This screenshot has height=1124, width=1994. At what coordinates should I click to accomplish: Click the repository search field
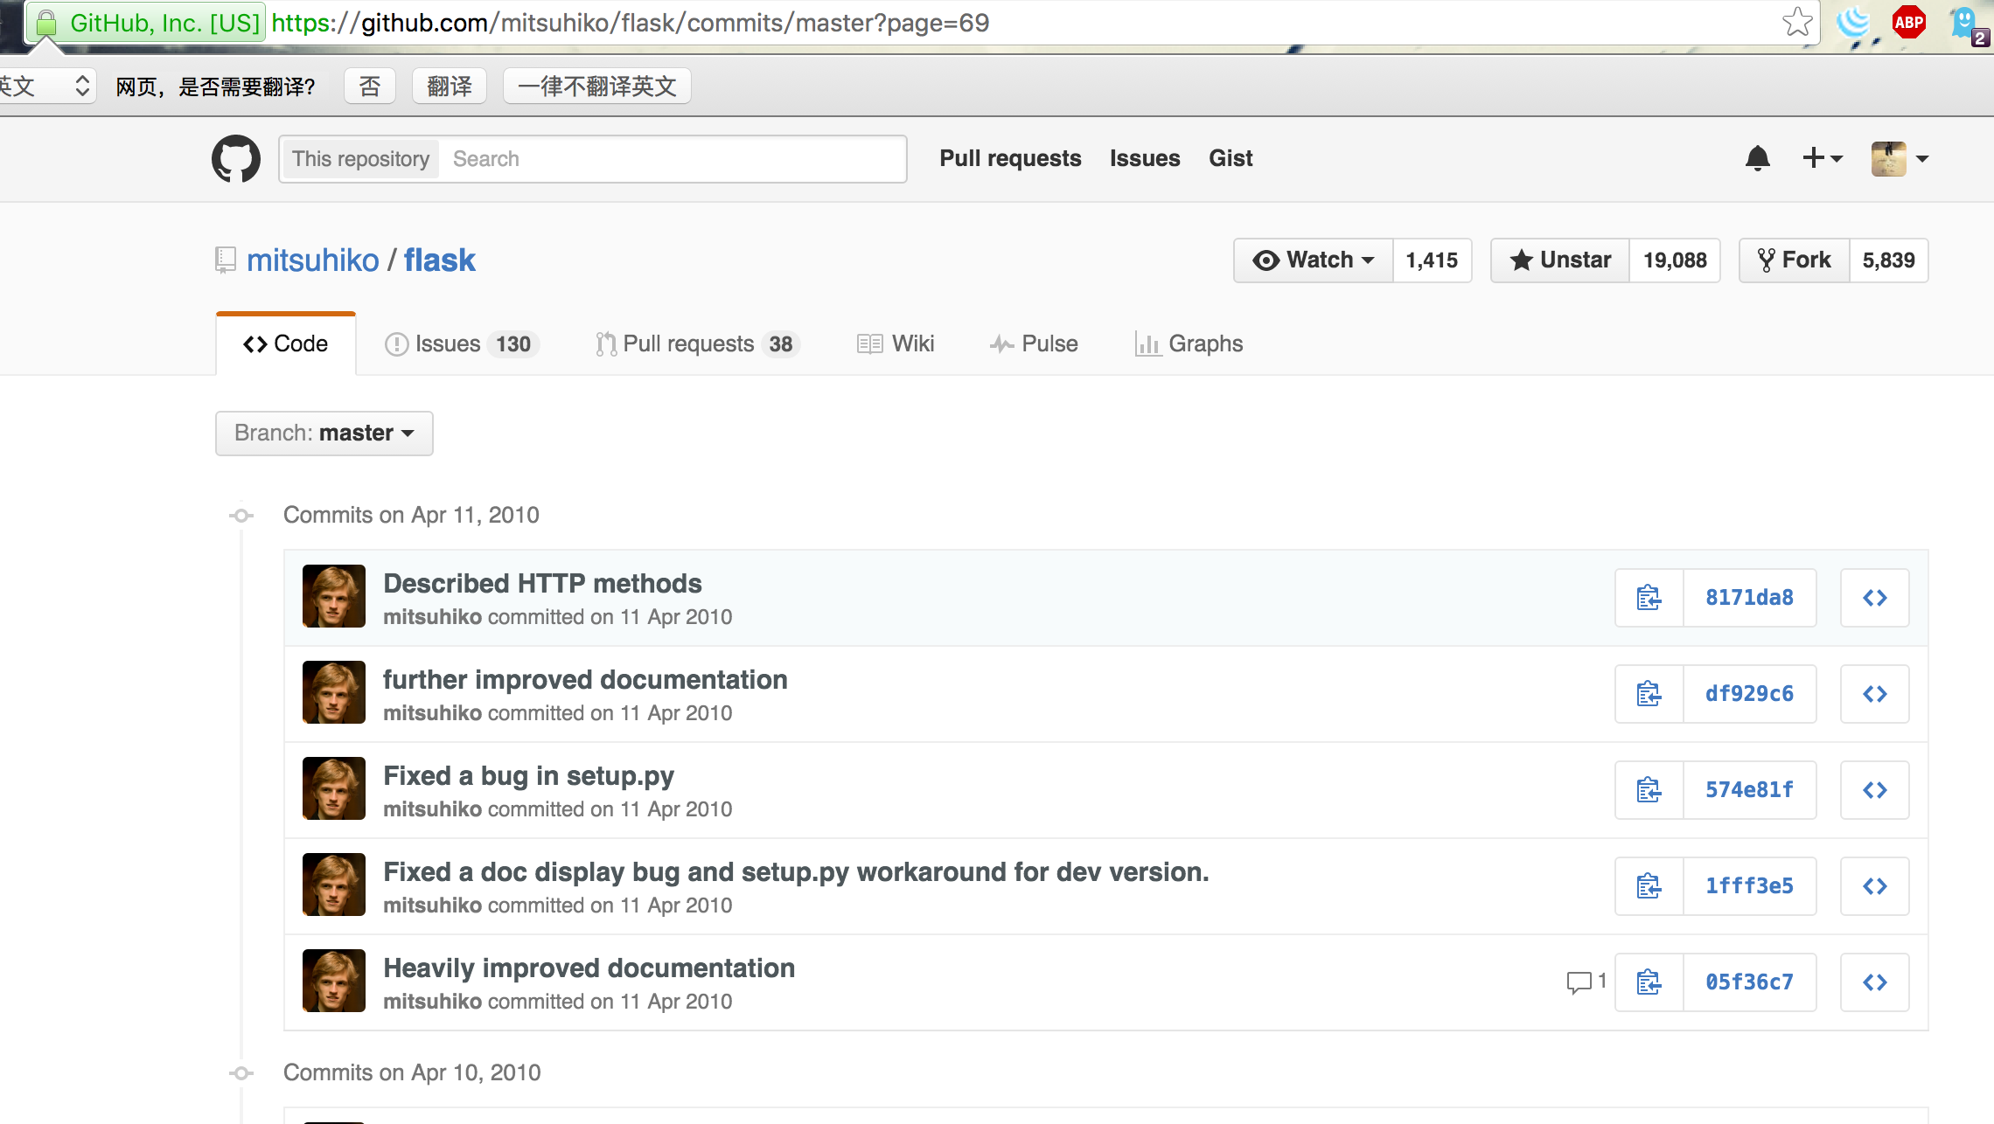[673, 159]
